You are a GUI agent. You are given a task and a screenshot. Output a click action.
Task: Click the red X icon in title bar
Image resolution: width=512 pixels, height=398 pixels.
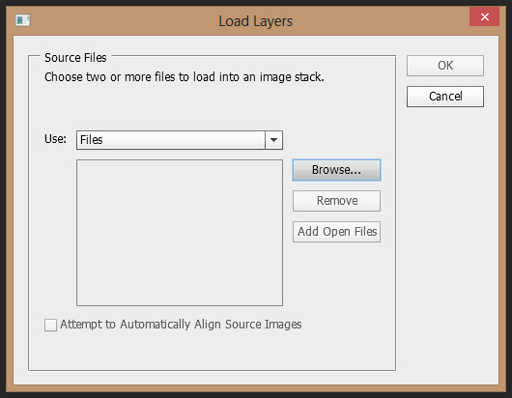point(485,16)
